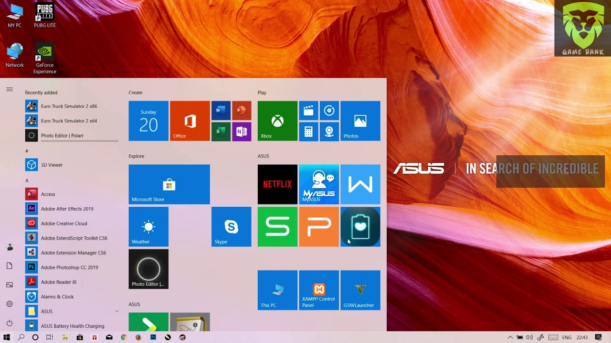Open Groove Music small tile
The image size is (611, 343).
[329, 111]
